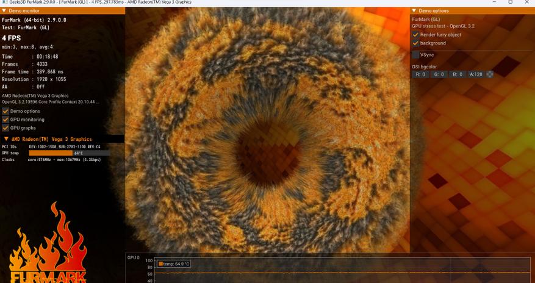Click the 'OpenGL 3.2.13596 Core Profile Context' line
535x283 pixels.
(51, 102)
